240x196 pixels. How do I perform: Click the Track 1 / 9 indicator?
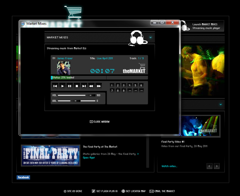137,58
